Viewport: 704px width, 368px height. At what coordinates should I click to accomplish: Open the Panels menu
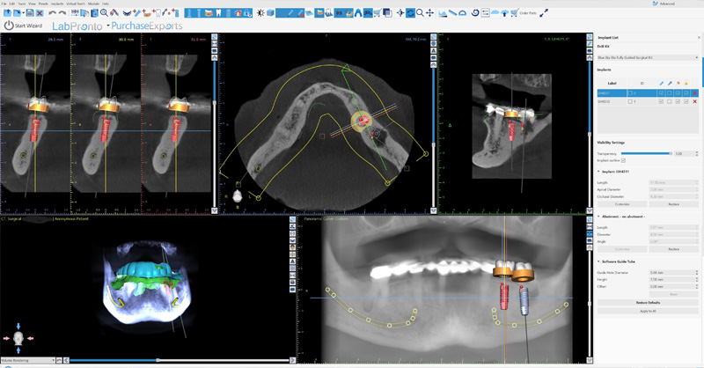coord(43,4)
